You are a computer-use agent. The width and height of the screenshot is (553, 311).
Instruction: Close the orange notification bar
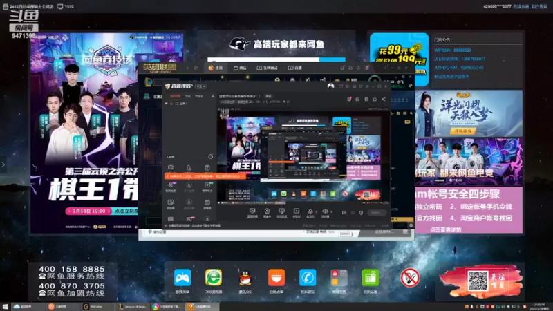(243, 176)
